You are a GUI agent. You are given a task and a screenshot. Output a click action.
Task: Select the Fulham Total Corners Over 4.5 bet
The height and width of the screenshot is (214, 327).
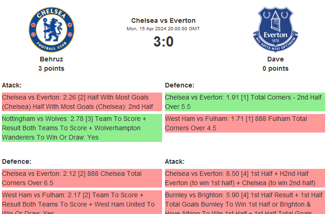coord(245,123)
